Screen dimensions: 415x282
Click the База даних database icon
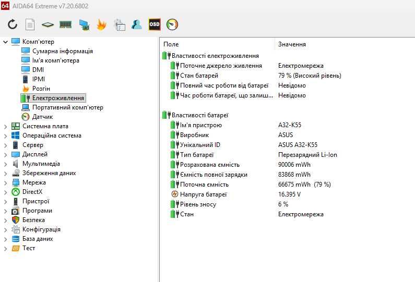tap(16, 239)
